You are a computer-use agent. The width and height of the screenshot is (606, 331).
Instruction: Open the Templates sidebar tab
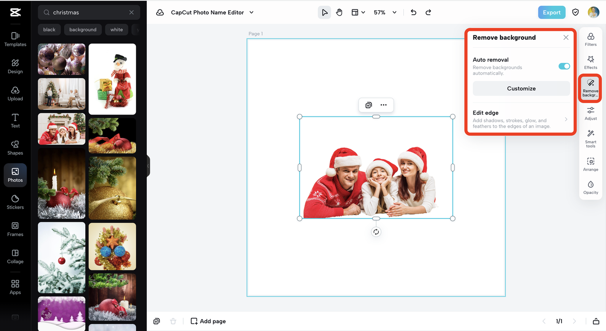pyautogui.click(x=15, y=39)
